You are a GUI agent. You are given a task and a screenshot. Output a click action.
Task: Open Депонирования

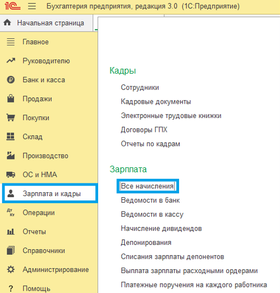tap(146, 243)
